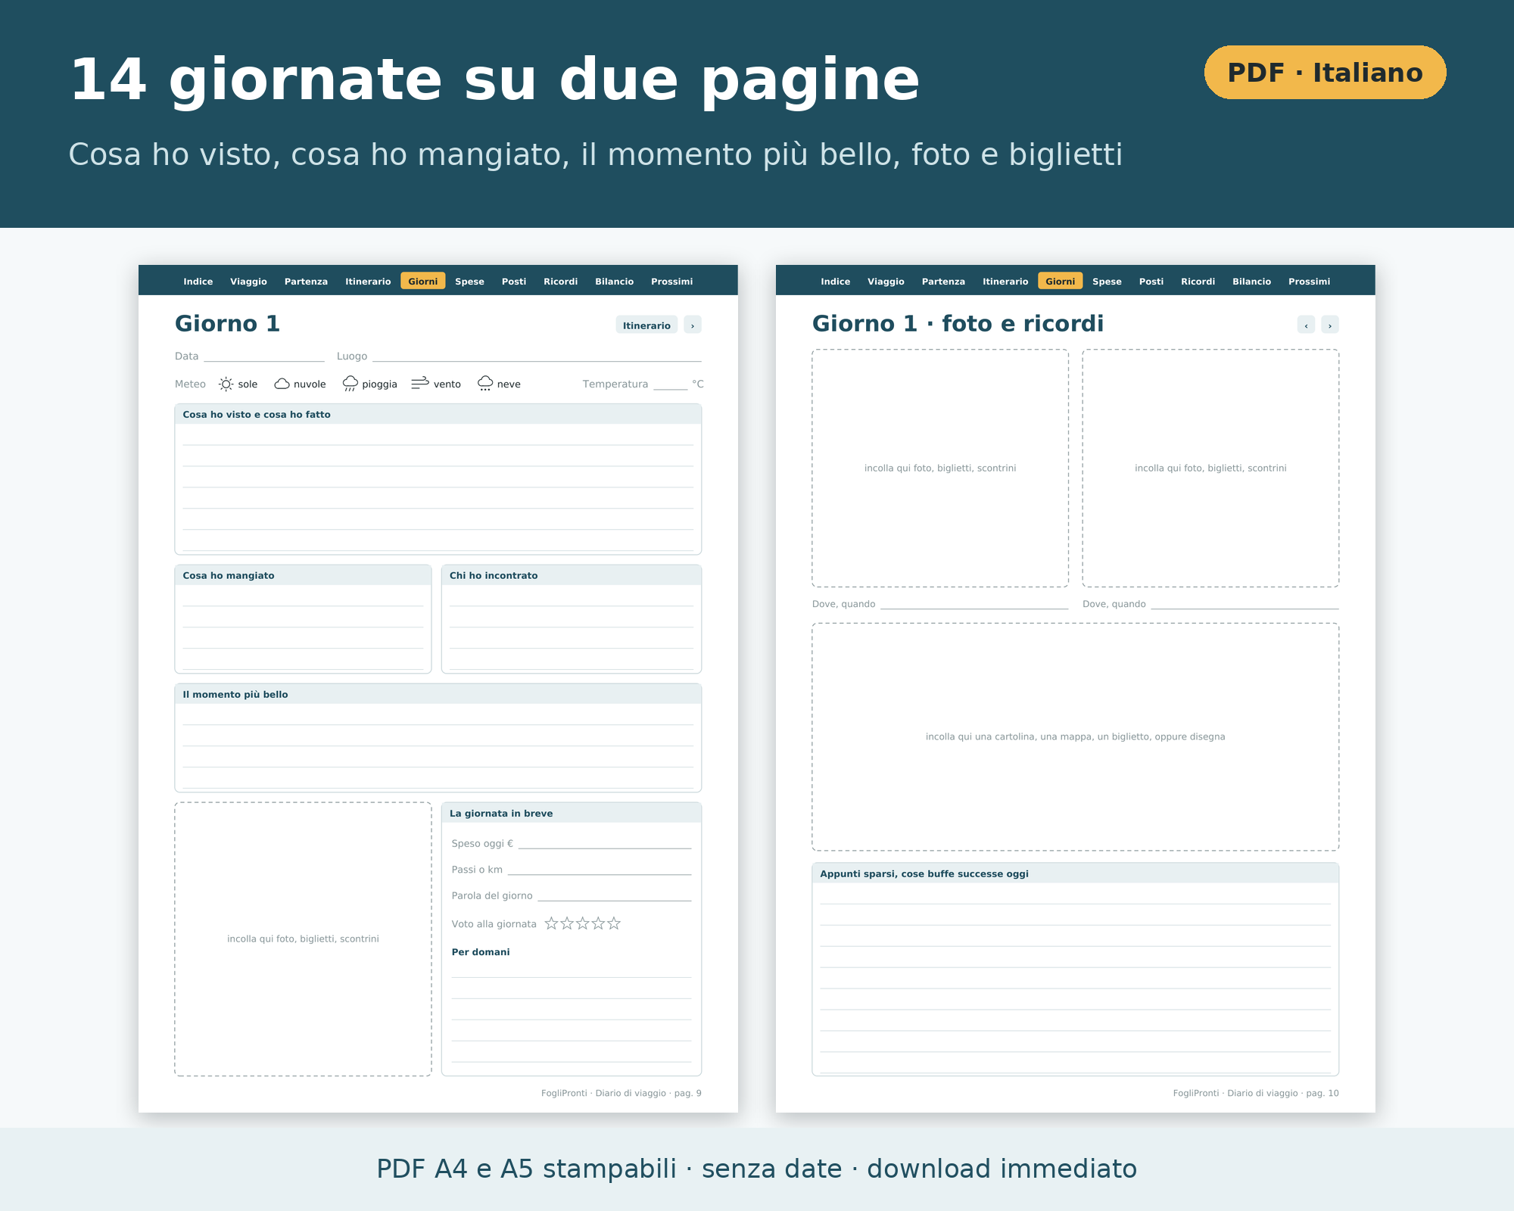1514x1211 pixels.
Task: Open Prossimi tab on right page
Action: (x=1309, y=282)
